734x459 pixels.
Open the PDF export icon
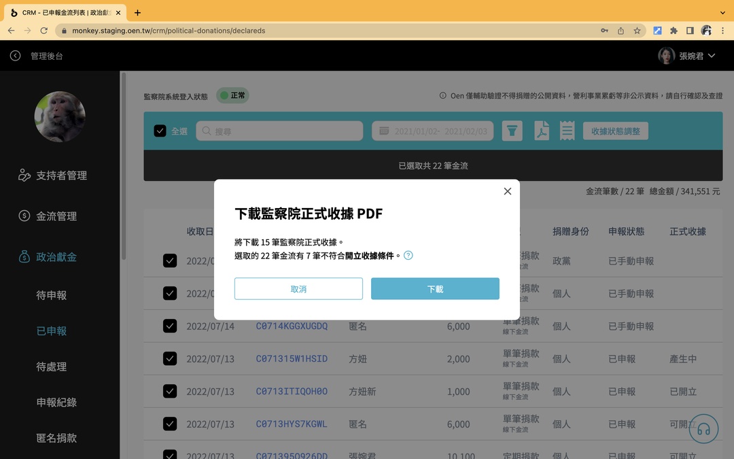(542, 131)
